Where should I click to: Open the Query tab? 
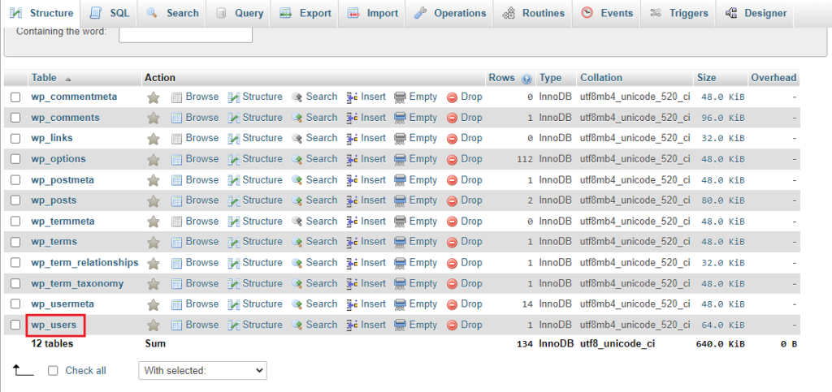(239, 13)
